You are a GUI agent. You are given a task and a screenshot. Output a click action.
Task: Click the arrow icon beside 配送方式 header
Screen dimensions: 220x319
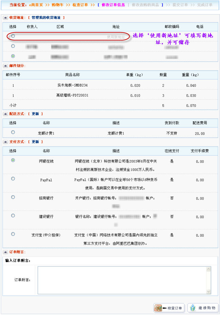(x=5, y=114)
